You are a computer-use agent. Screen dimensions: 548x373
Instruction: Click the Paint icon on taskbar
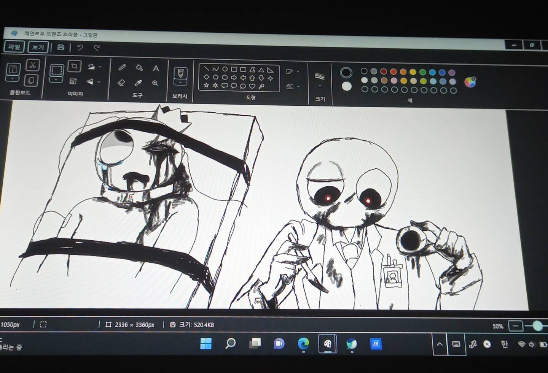[327, 344]
